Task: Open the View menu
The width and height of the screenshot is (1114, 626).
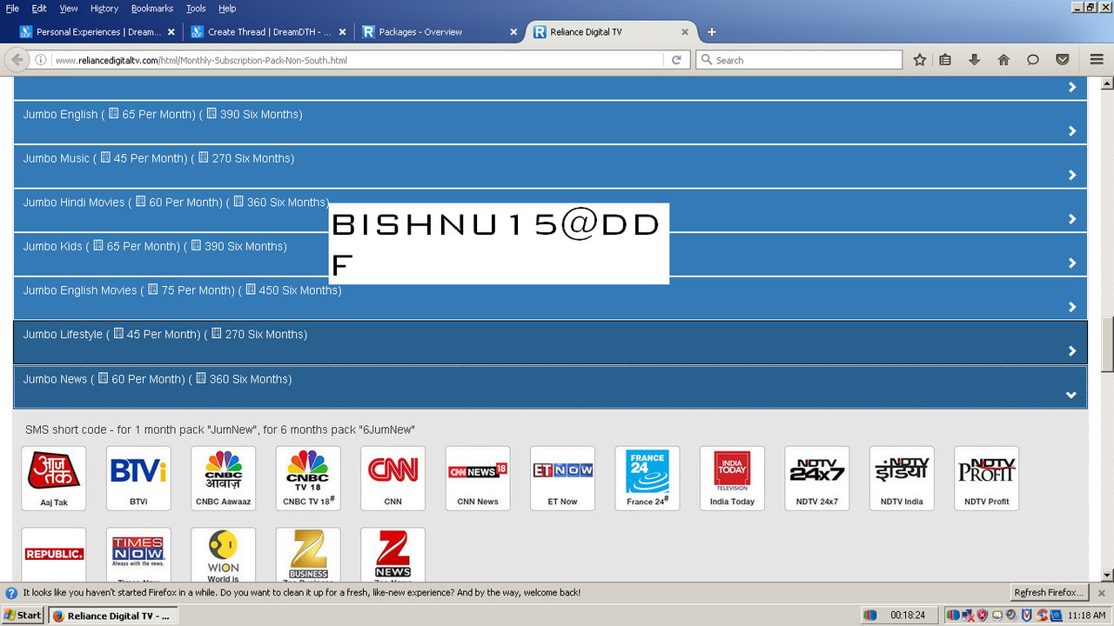Action: point(69,9)
